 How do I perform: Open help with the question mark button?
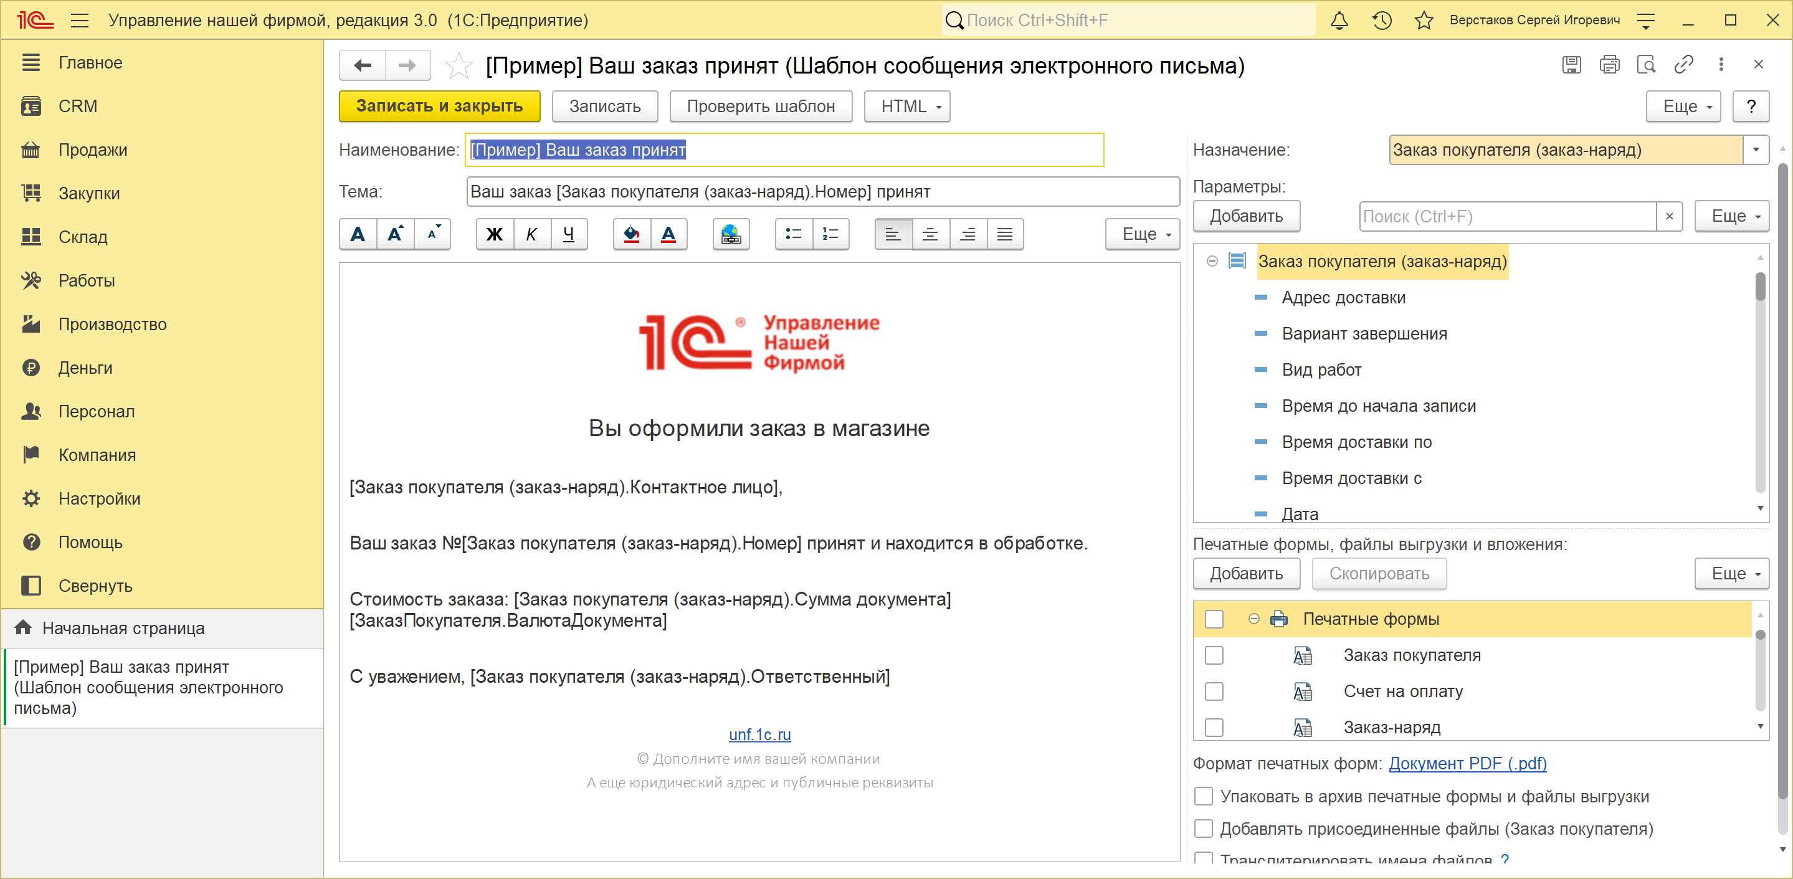click(x=1751, y=107)
